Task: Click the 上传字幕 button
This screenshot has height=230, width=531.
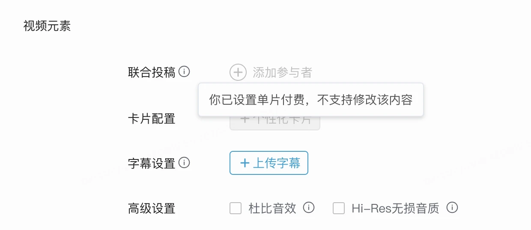Action: click(x=269, y=163)
